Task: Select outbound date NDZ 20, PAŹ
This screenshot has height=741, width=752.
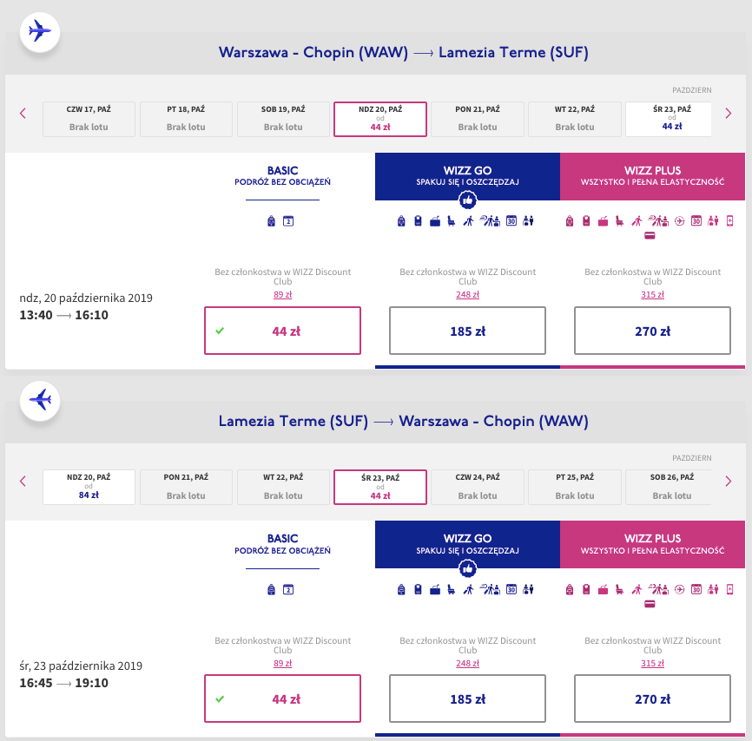Action: 380,119
